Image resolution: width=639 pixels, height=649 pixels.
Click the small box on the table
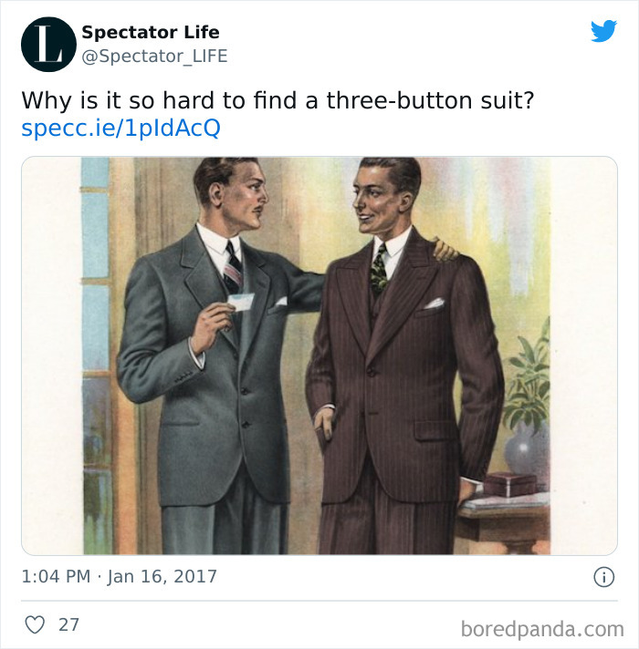click(509, 484)
